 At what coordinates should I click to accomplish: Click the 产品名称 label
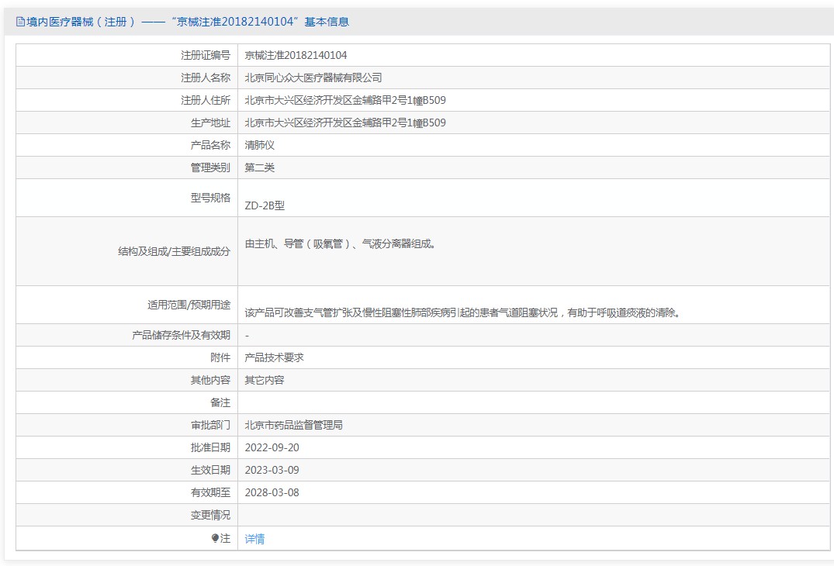tap(210, 145)
